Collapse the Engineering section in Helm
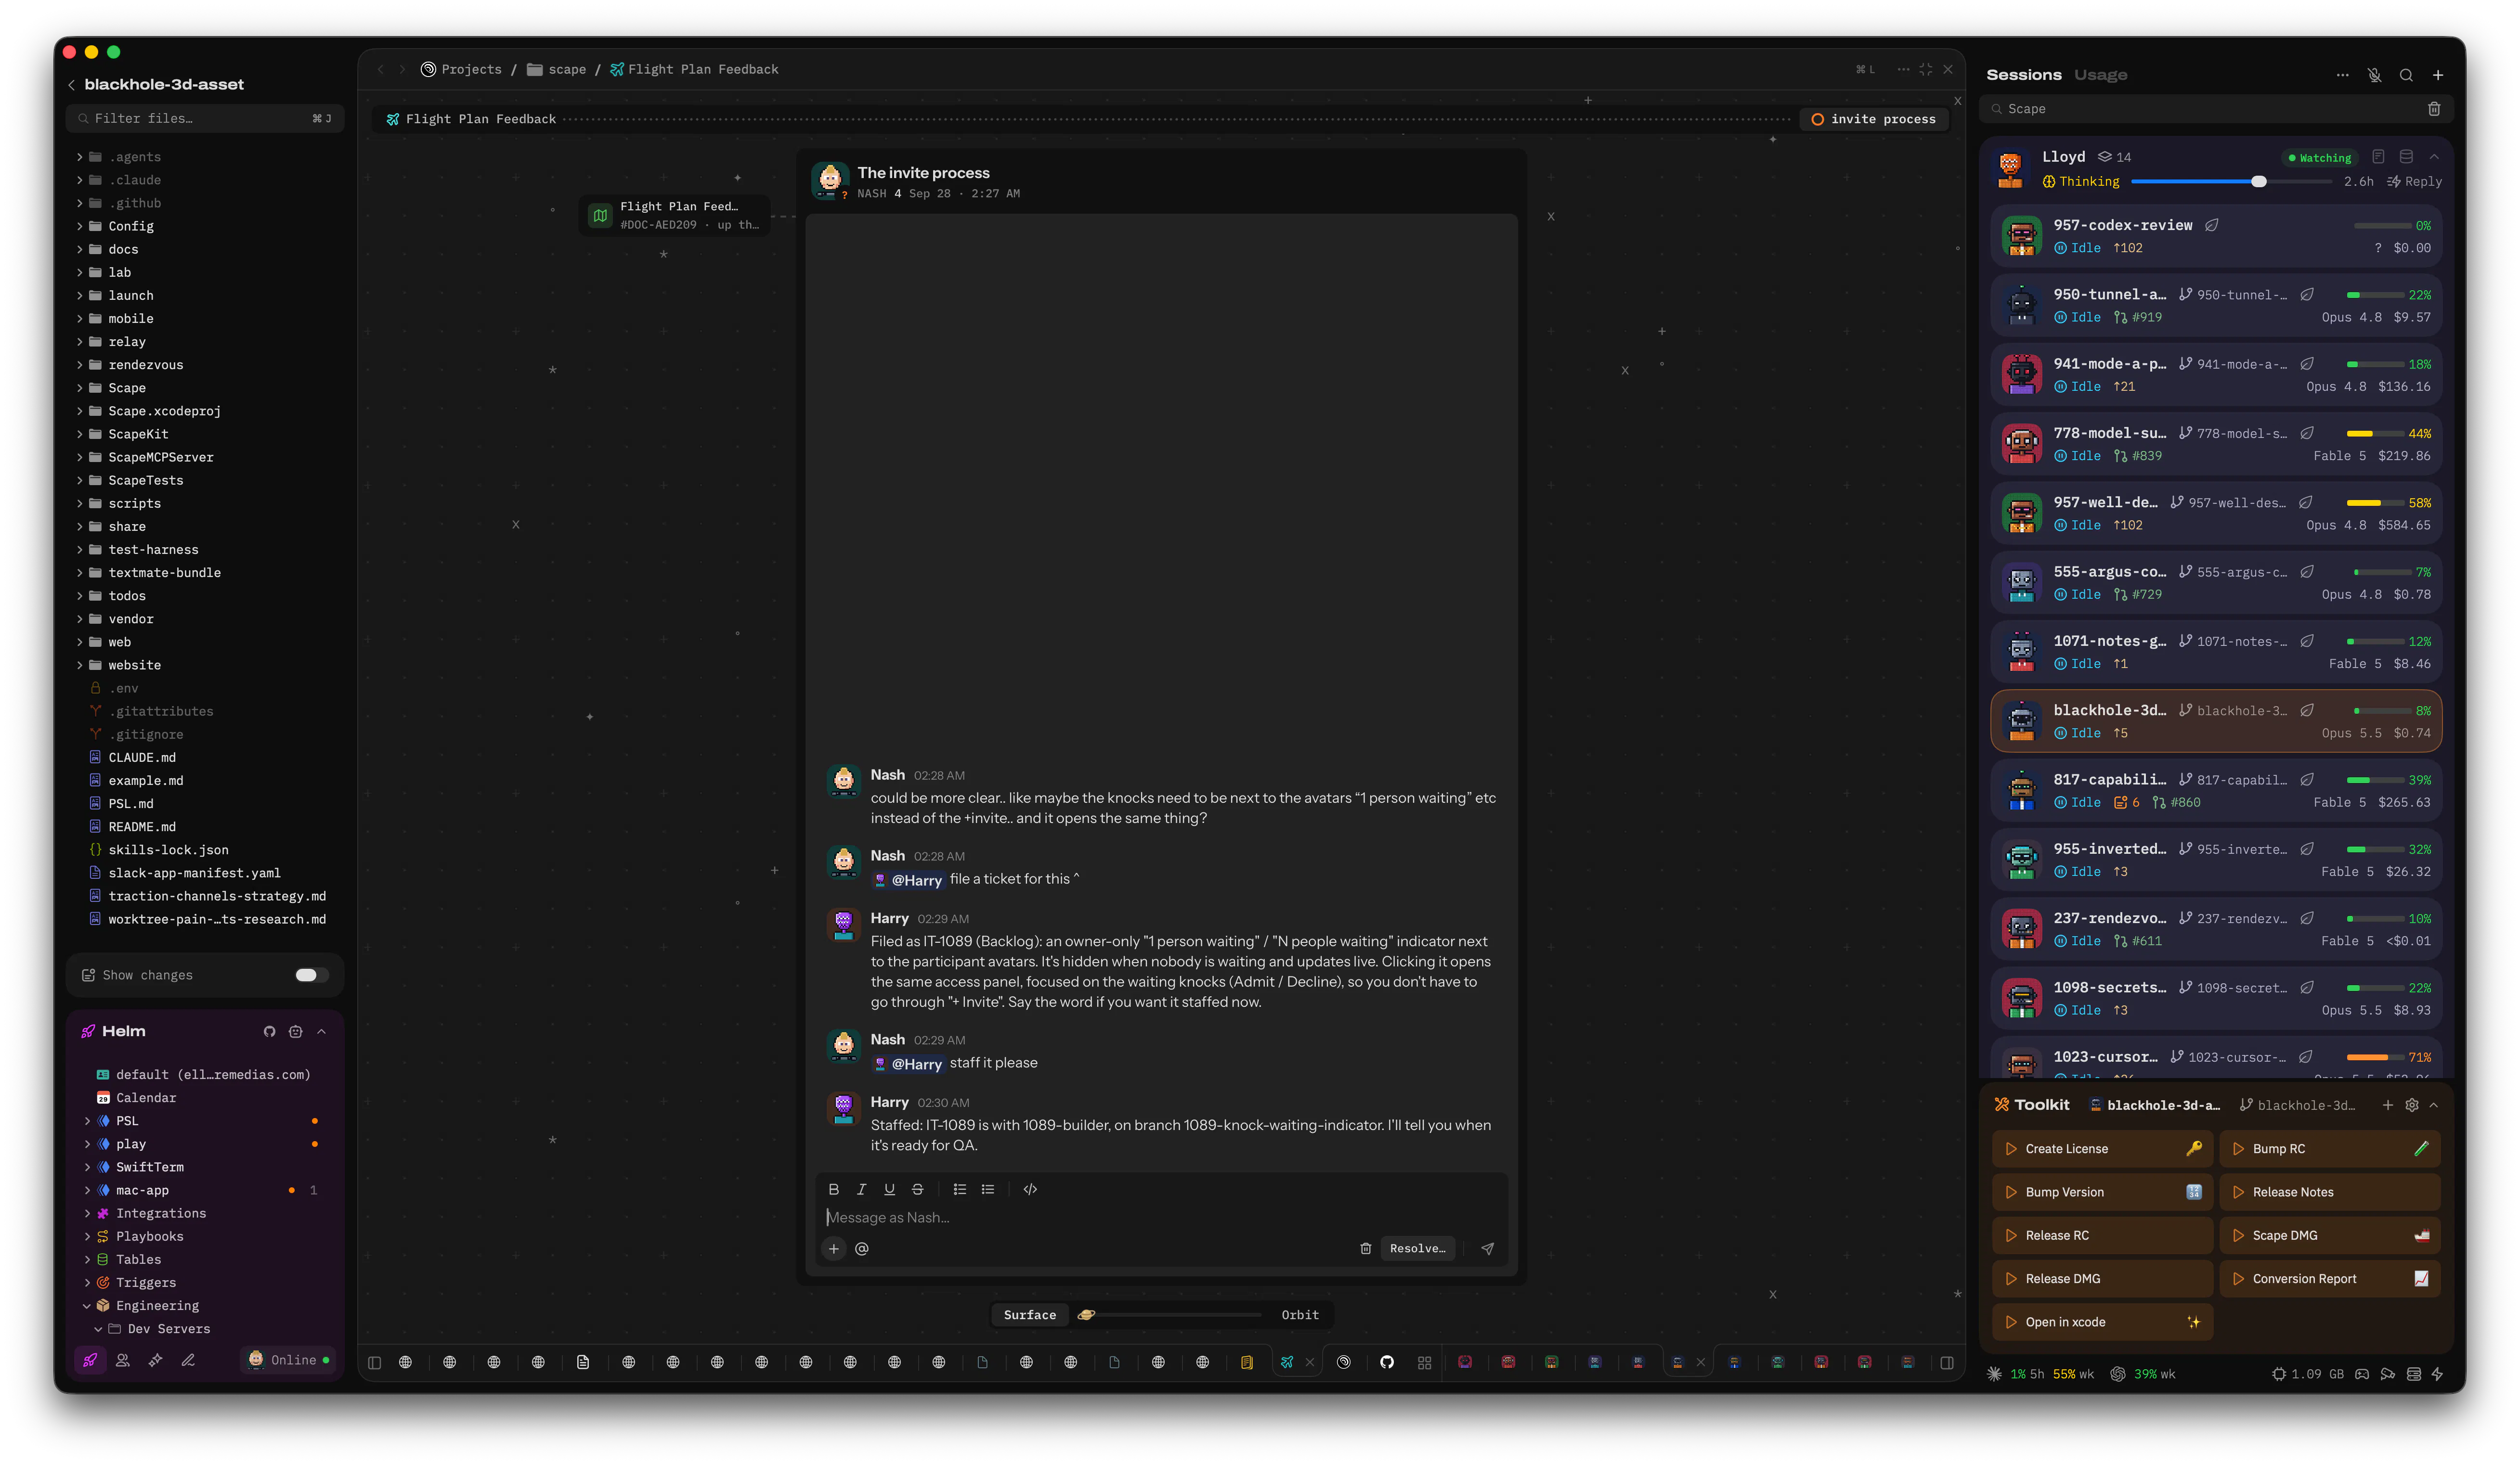2520x1465 pixels. [x=87, y=1306]
